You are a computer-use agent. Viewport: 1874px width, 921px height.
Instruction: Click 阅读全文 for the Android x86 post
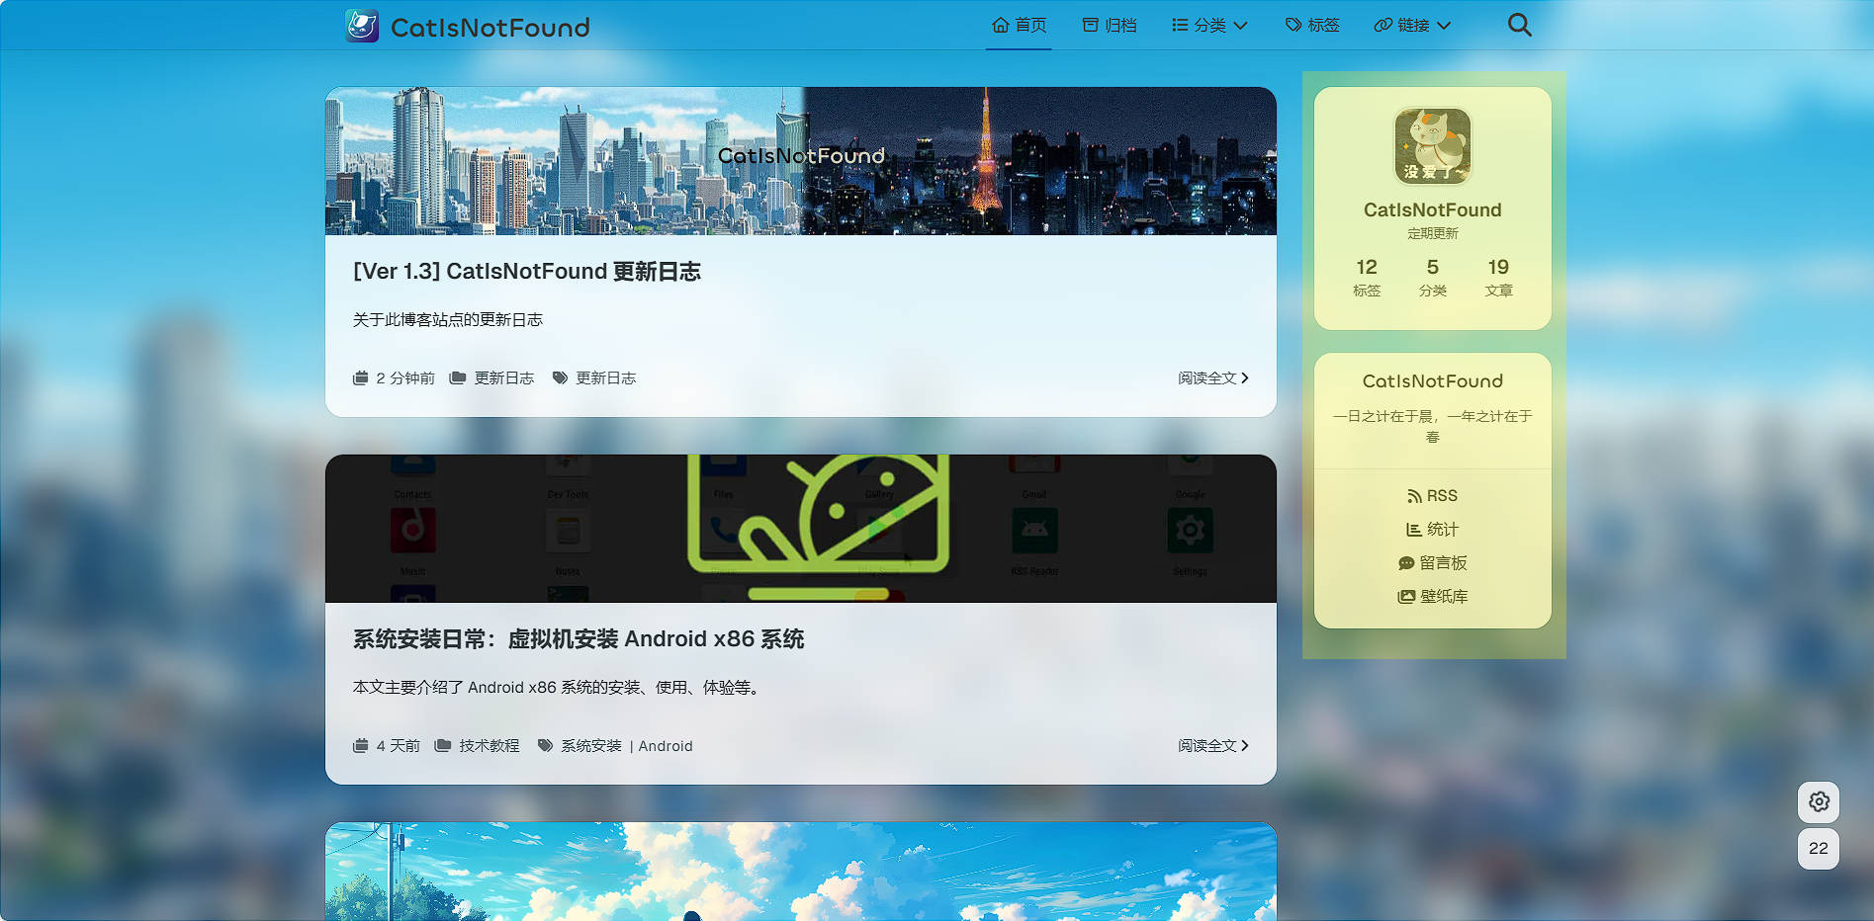click(x=1213, y=745)
